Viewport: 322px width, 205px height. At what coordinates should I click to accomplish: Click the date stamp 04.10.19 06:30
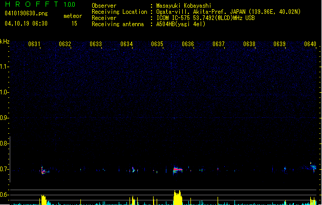coord(26,24)
